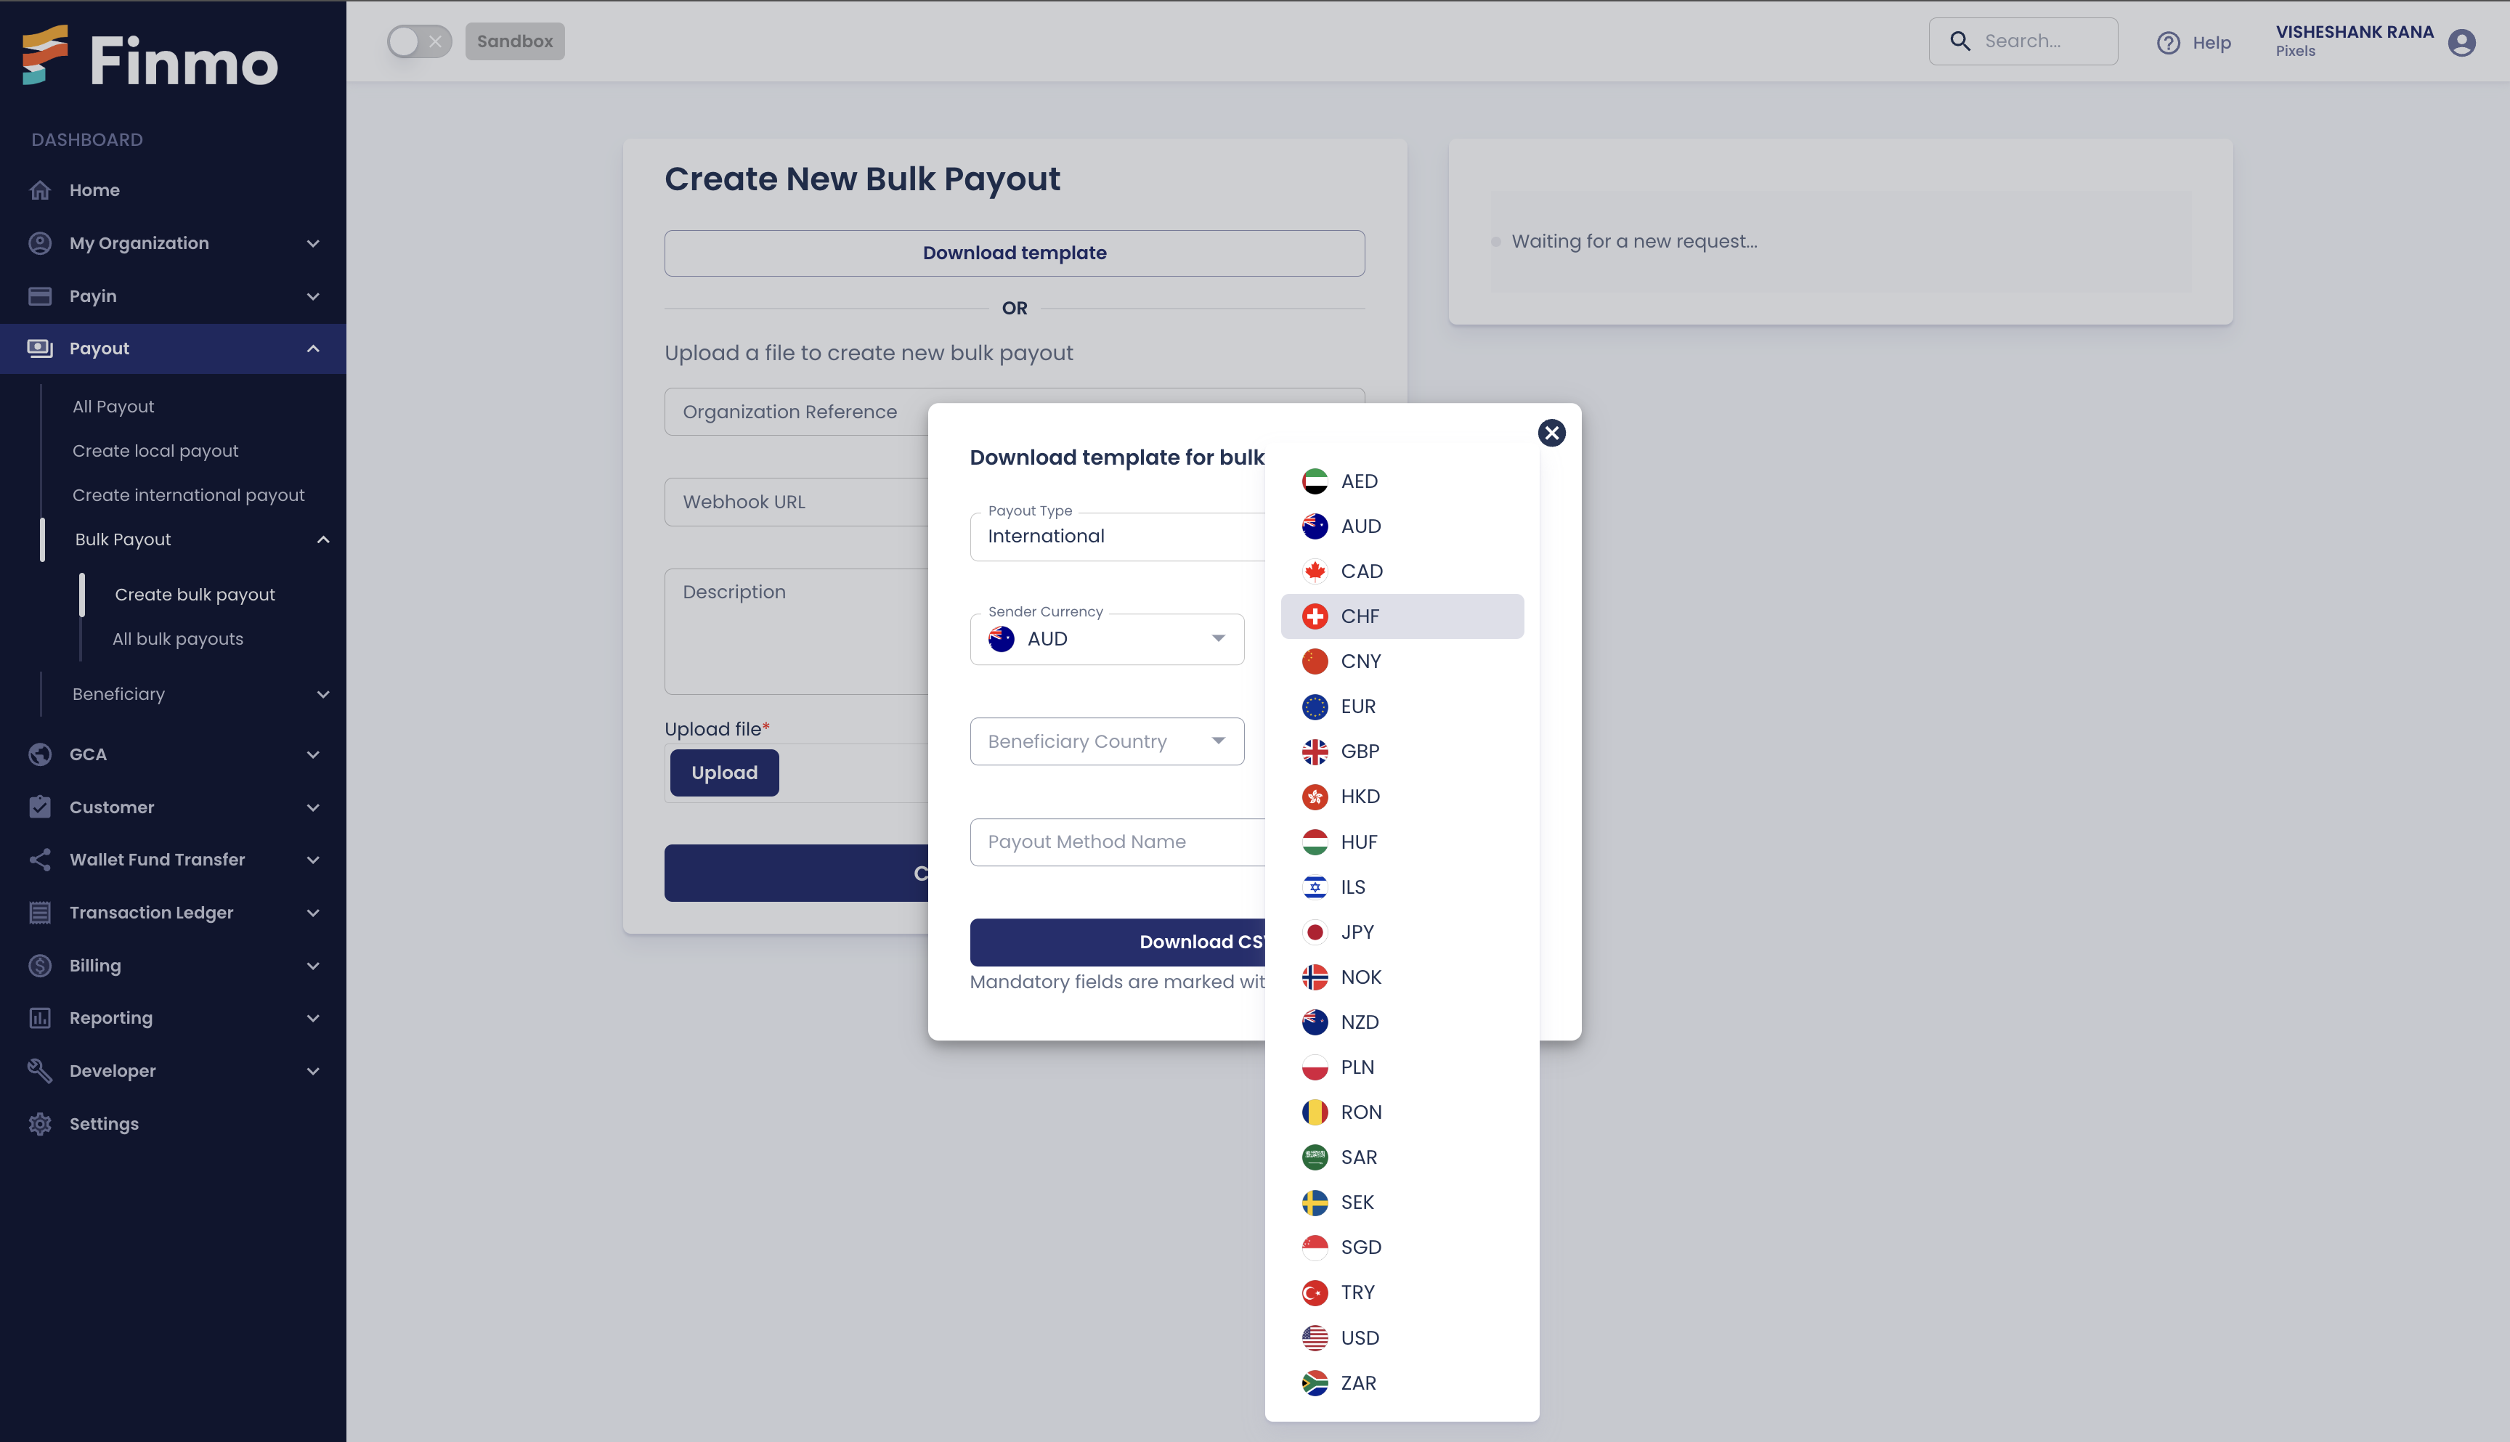Select Create bulk payout menu item
Image resolution: width=2510 pixels, height=1442 pixels.
195,595
